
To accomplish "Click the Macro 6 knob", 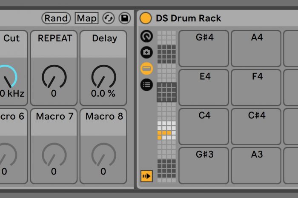I will click(x=8, y=155).
